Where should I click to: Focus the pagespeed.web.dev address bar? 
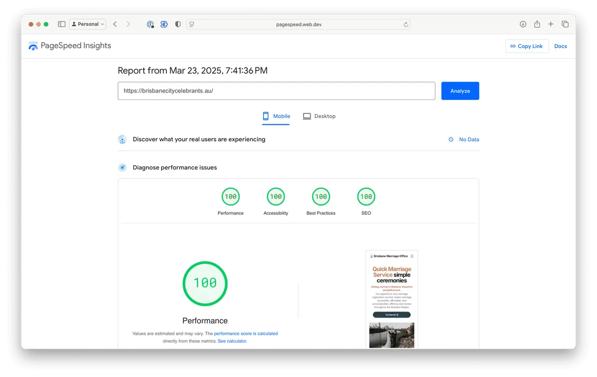point(298,24)
